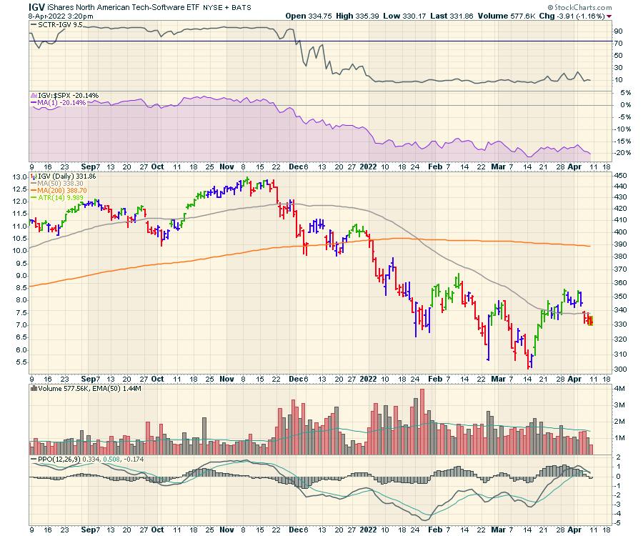Click the Open 334.75 value
643x536 pixels.
[309, 16]
